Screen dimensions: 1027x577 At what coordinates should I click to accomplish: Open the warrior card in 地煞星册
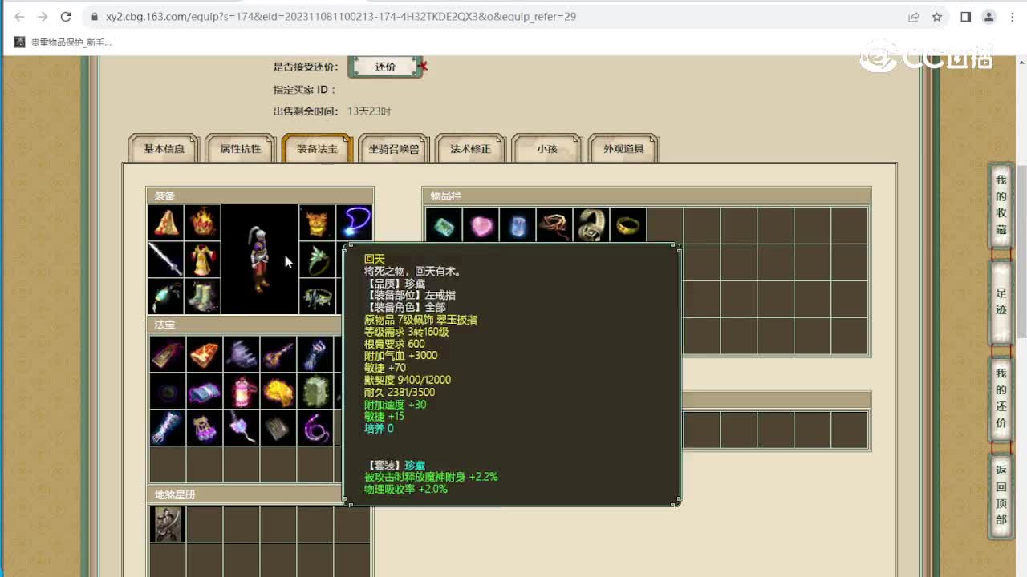click(168, 524)
